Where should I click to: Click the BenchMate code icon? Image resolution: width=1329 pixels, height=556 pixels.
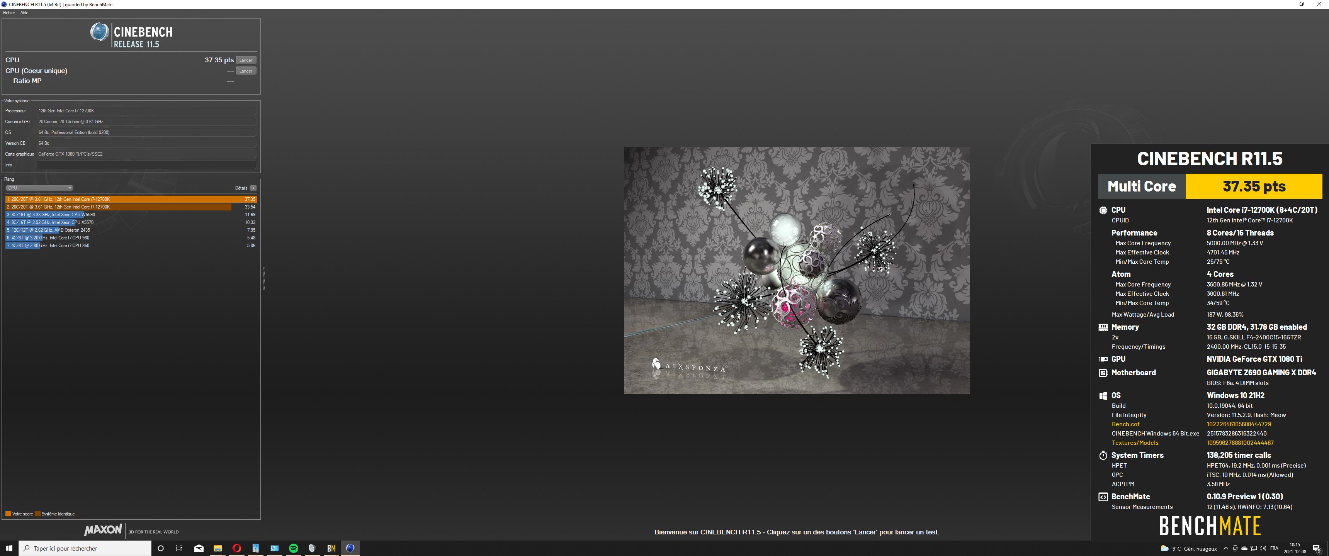(x=1103, y=497)
